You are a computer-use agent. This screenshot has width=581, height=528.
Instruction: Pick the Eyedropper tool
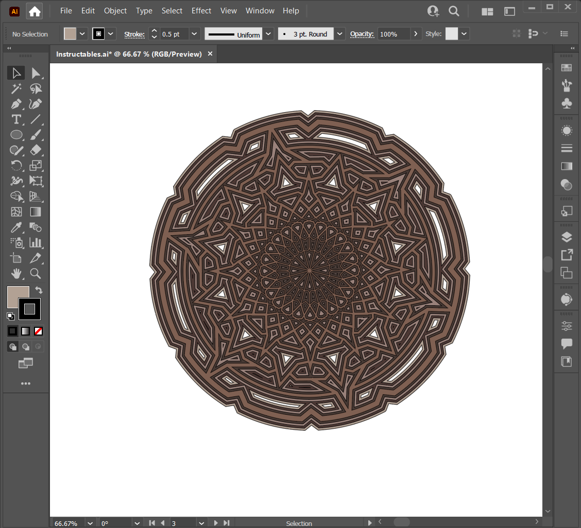[x=16, y=227]
